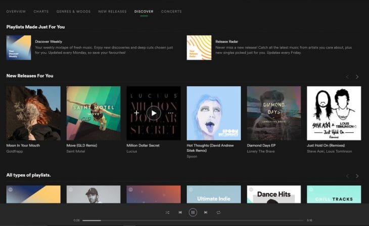This screenshot has width=369, height=226.
Task: Seek within the song progress bar
Action: pyautogui.click(x=193, y=220)
